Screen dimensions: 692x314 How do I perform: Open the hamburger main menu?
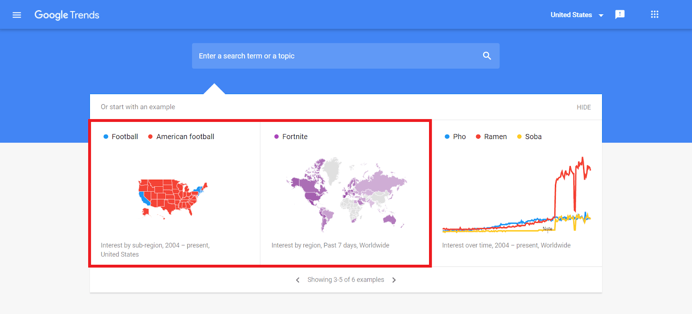click(17, 15)
